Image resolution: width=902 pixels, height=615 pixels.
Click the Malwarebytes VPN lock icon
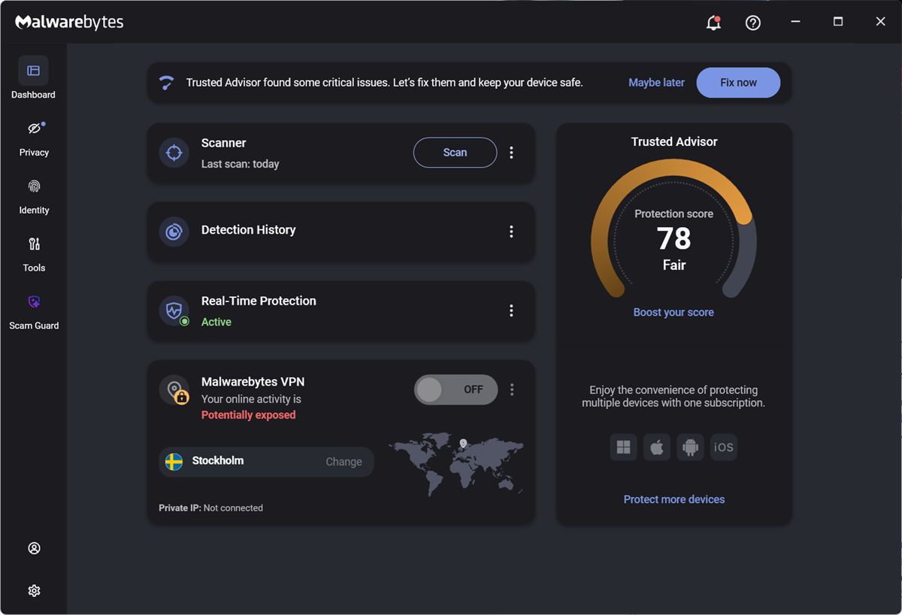(174, 389)
